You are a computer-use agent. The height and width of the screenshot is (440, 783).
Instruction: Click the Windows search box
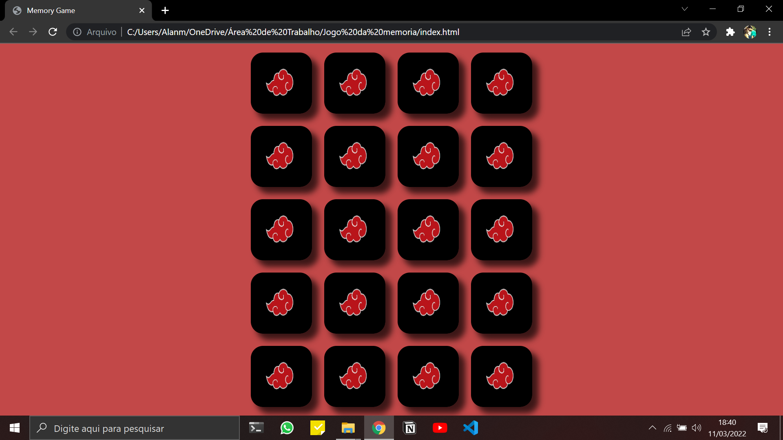click(135, 428)
